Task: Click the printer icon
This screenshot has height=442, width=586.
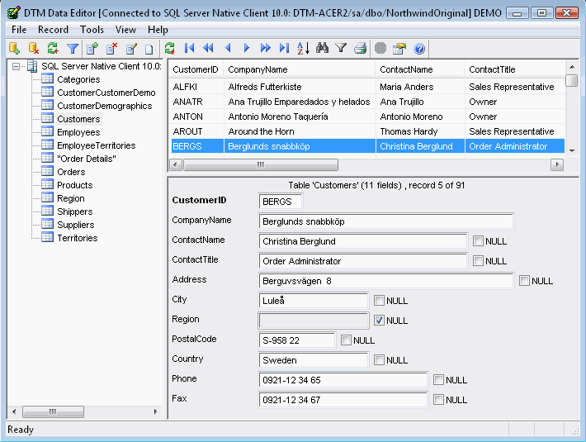Action: point(361,48)
